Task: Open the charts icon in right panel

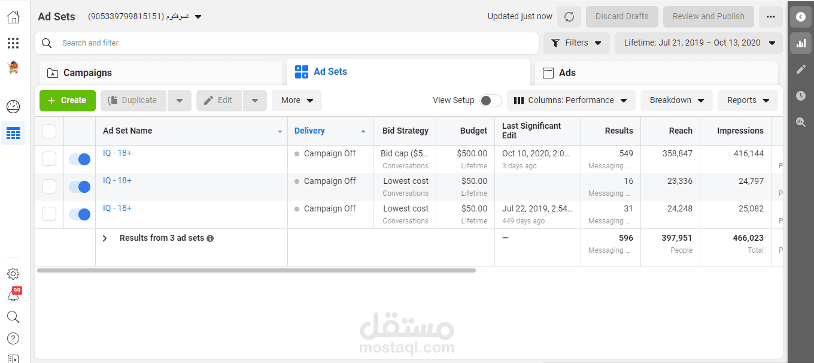Action: click(801, 43)
